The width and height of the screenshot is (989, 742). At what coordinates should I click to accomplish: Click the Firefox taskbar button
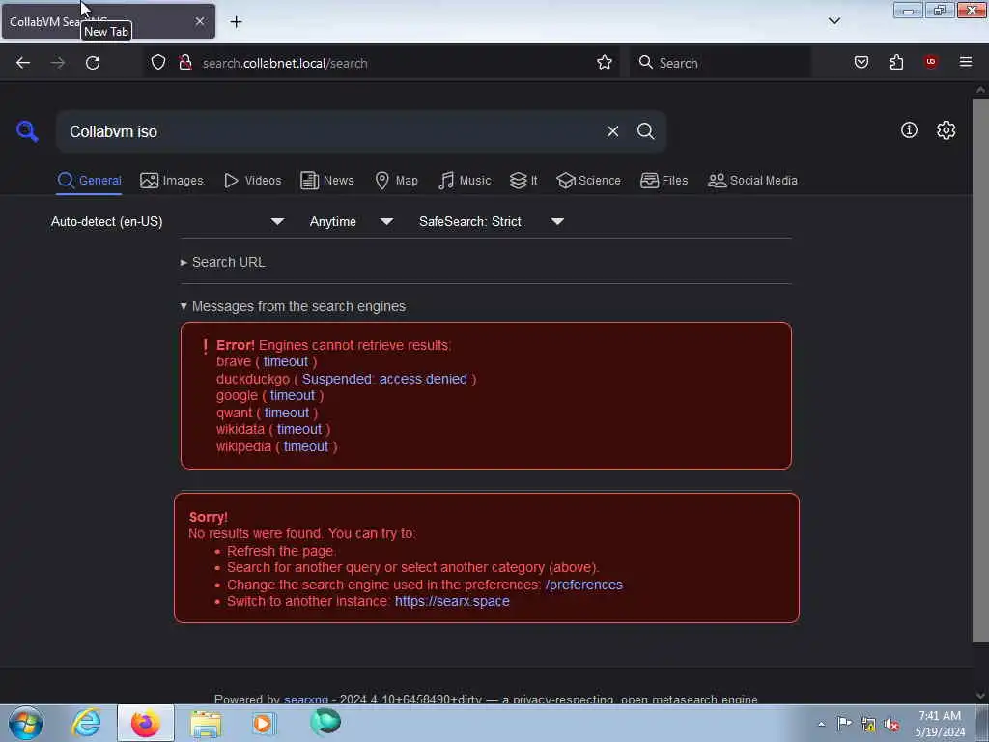point(146,723)
